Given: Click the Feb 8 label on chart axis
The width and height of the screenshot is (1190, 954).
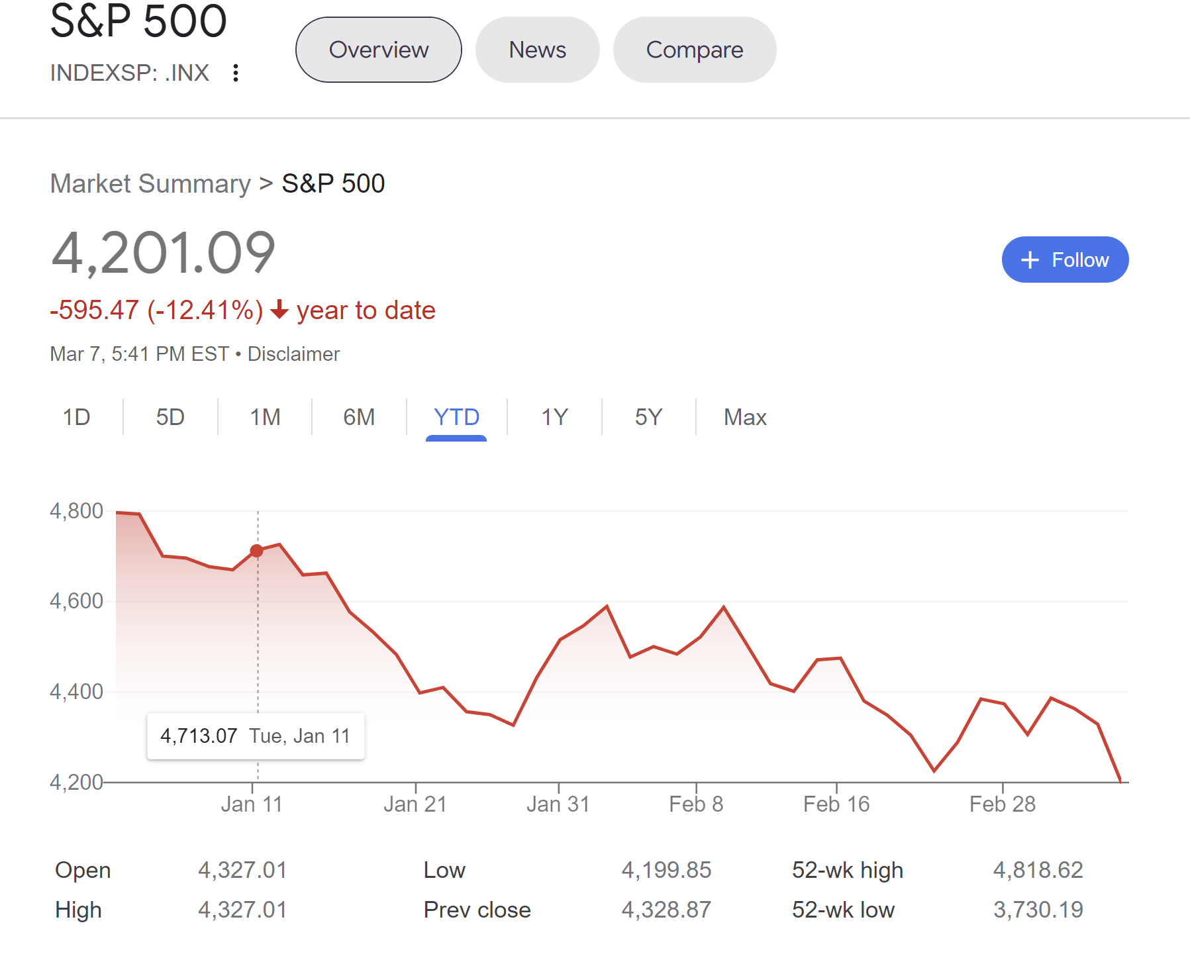Looking at the screenshot, I should click(696, 804).
